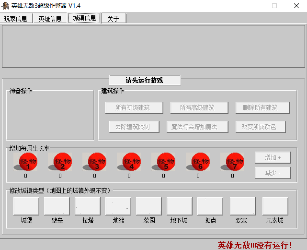Click the 请先运行游戏 button
307x250 pixels.
click(145, 80)
